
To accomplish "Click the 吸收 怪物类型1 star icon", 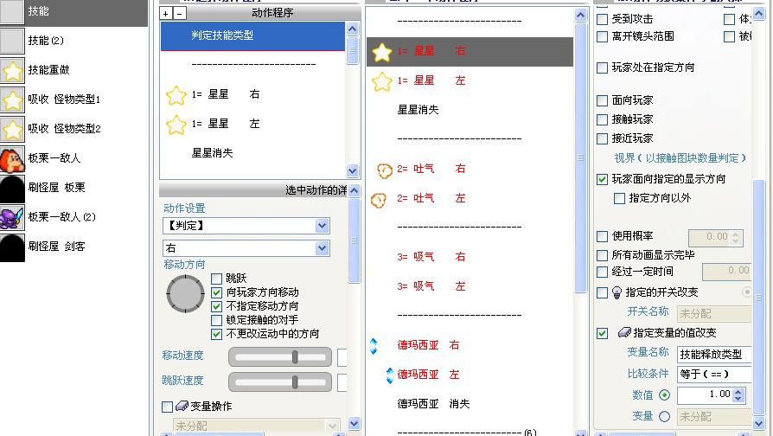I will click(x=12, y=99).
